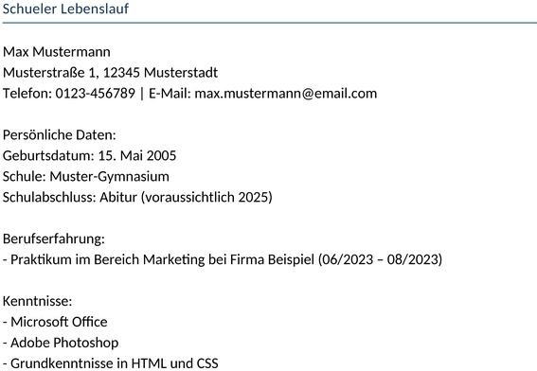Click the 'Microsoft Office' list item
The height and width of the screenshot is (371, 537).
(x=55, y=322)
